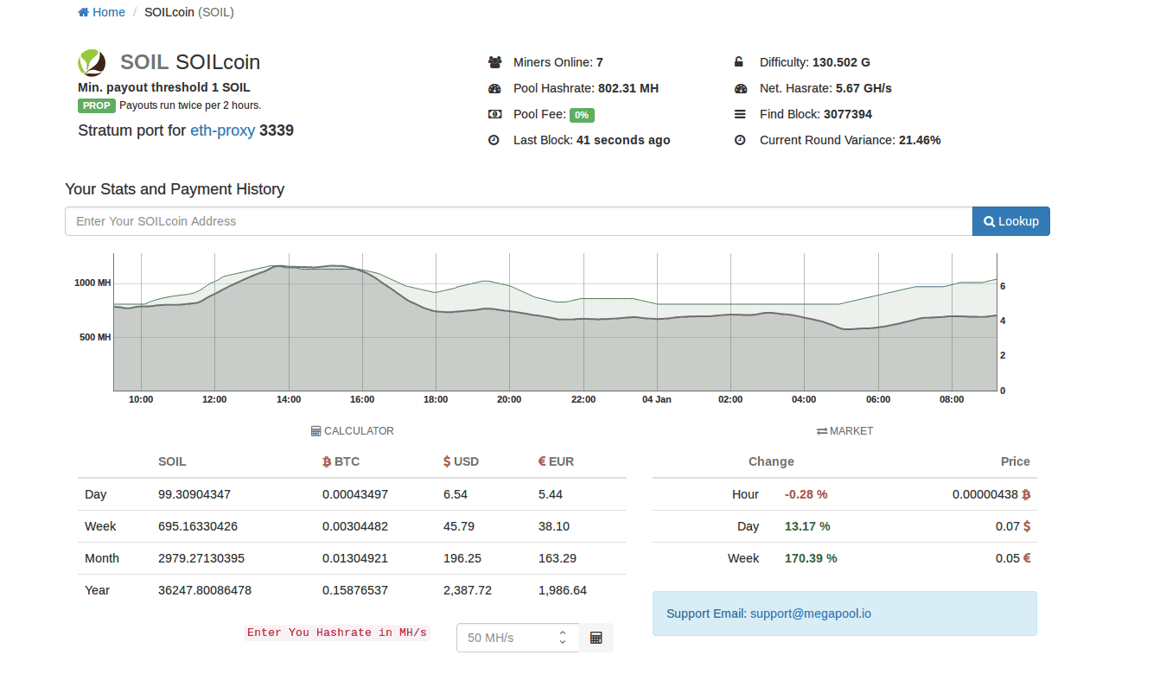Click the Pool Hashrate gauge icon

coord(494,88)
